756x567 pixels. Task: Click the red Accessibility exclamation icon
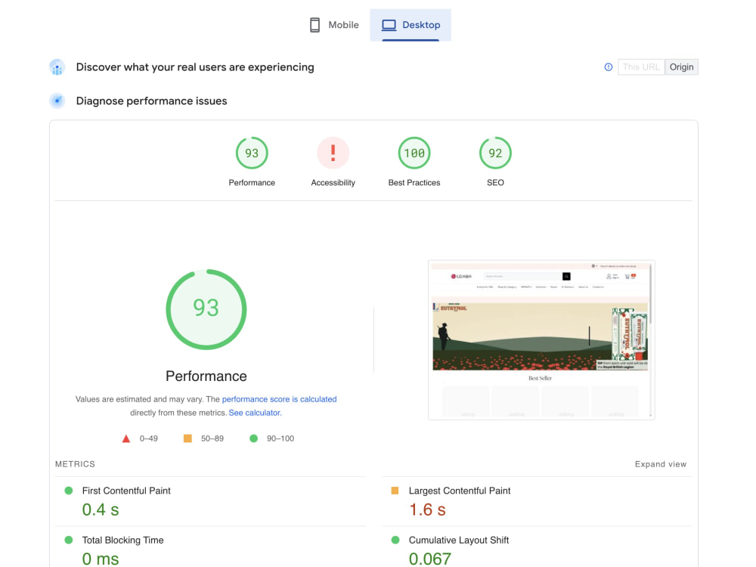click(333, 153)
